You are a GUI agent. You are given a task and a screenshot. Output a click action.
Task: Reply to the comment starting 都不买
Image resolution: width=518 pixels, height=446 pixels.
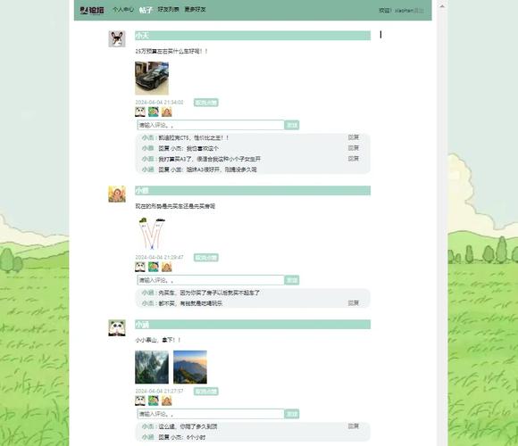coord(353,302)
